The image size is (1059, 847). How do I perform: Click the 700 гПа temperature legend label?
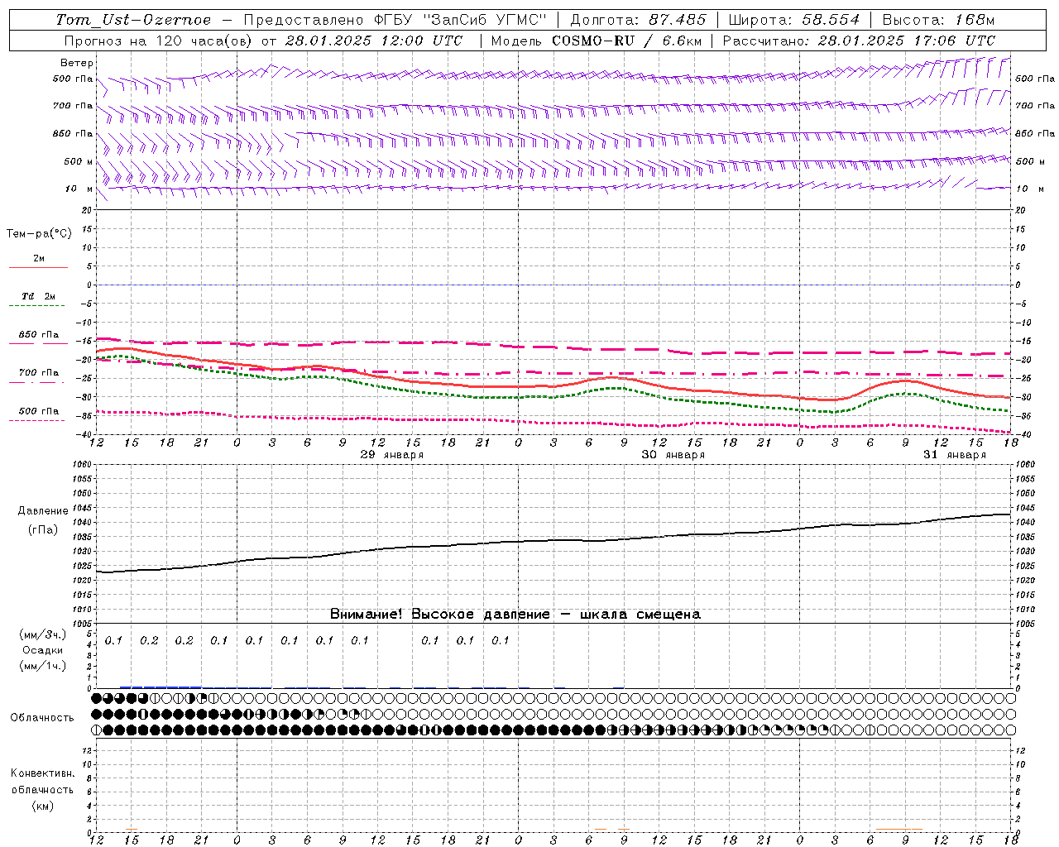pyautogui.click(x=39, y=373)
